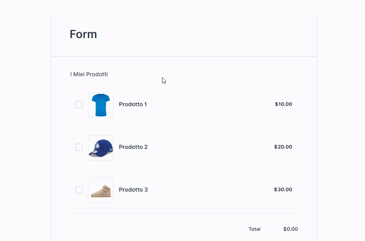Image resolution: width=365 pixels, height=241 pixels.
Task: Select the blue baseball cap image
Action: [101, 148]
